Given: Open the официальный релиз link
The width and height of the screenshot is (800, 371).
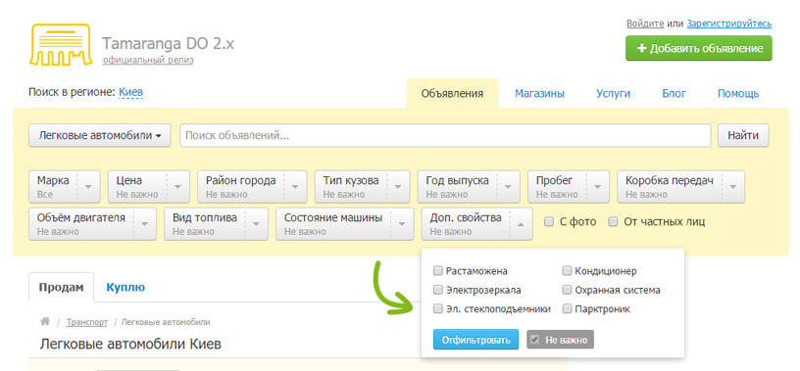Looking at the screenshot, I should click(148, 60).
